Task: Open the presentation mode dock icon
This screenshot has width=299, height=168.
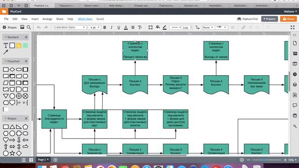Action: [x=295, y=64]
